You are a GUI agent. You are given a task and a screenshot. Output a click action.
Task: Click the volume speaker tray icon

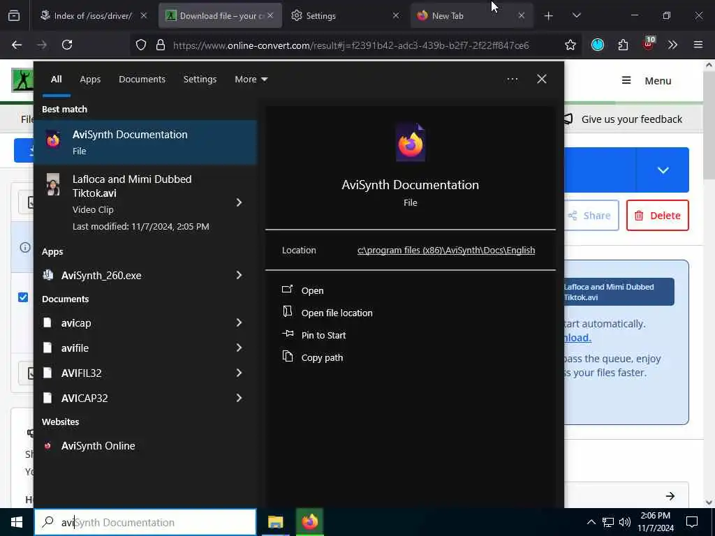click(625, 522)
